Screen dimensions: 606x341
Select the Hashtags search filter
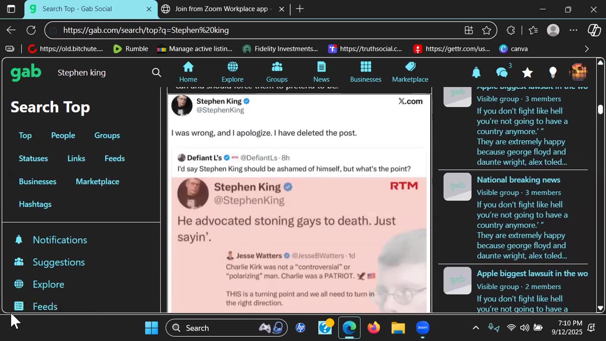(35, 204)
